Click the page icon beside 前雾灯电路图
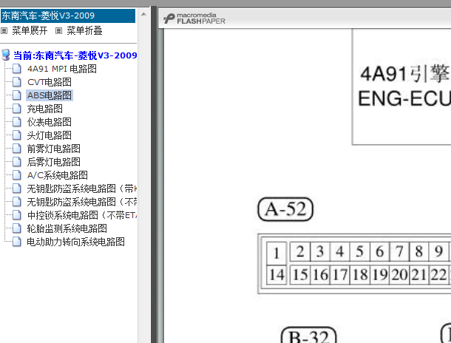This screenshot has width=451, height=343. point(17,149)
